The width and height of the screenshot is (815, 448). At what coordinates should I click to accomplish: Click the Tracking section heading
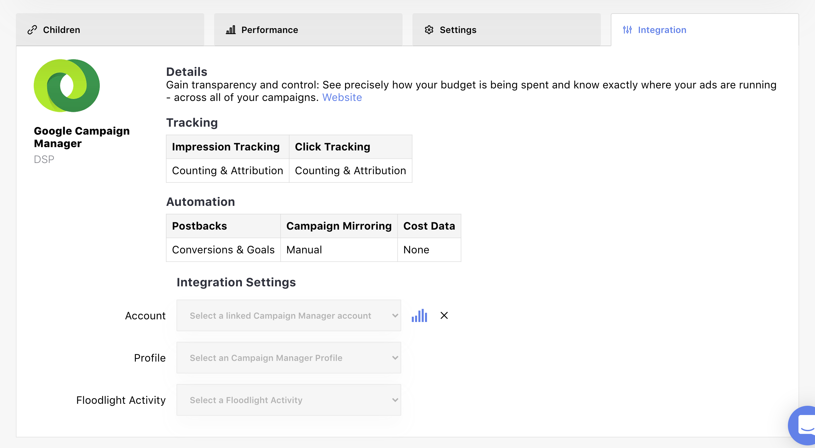point(192,122)
